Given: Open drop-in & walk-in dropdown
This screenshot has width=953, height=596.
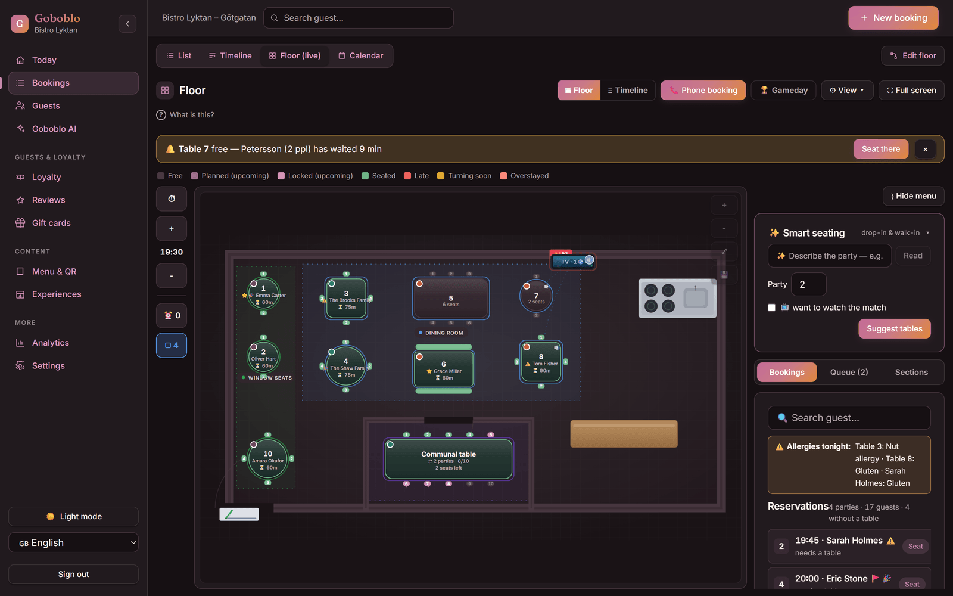Looking at the screenshot, I should point(895,233).
